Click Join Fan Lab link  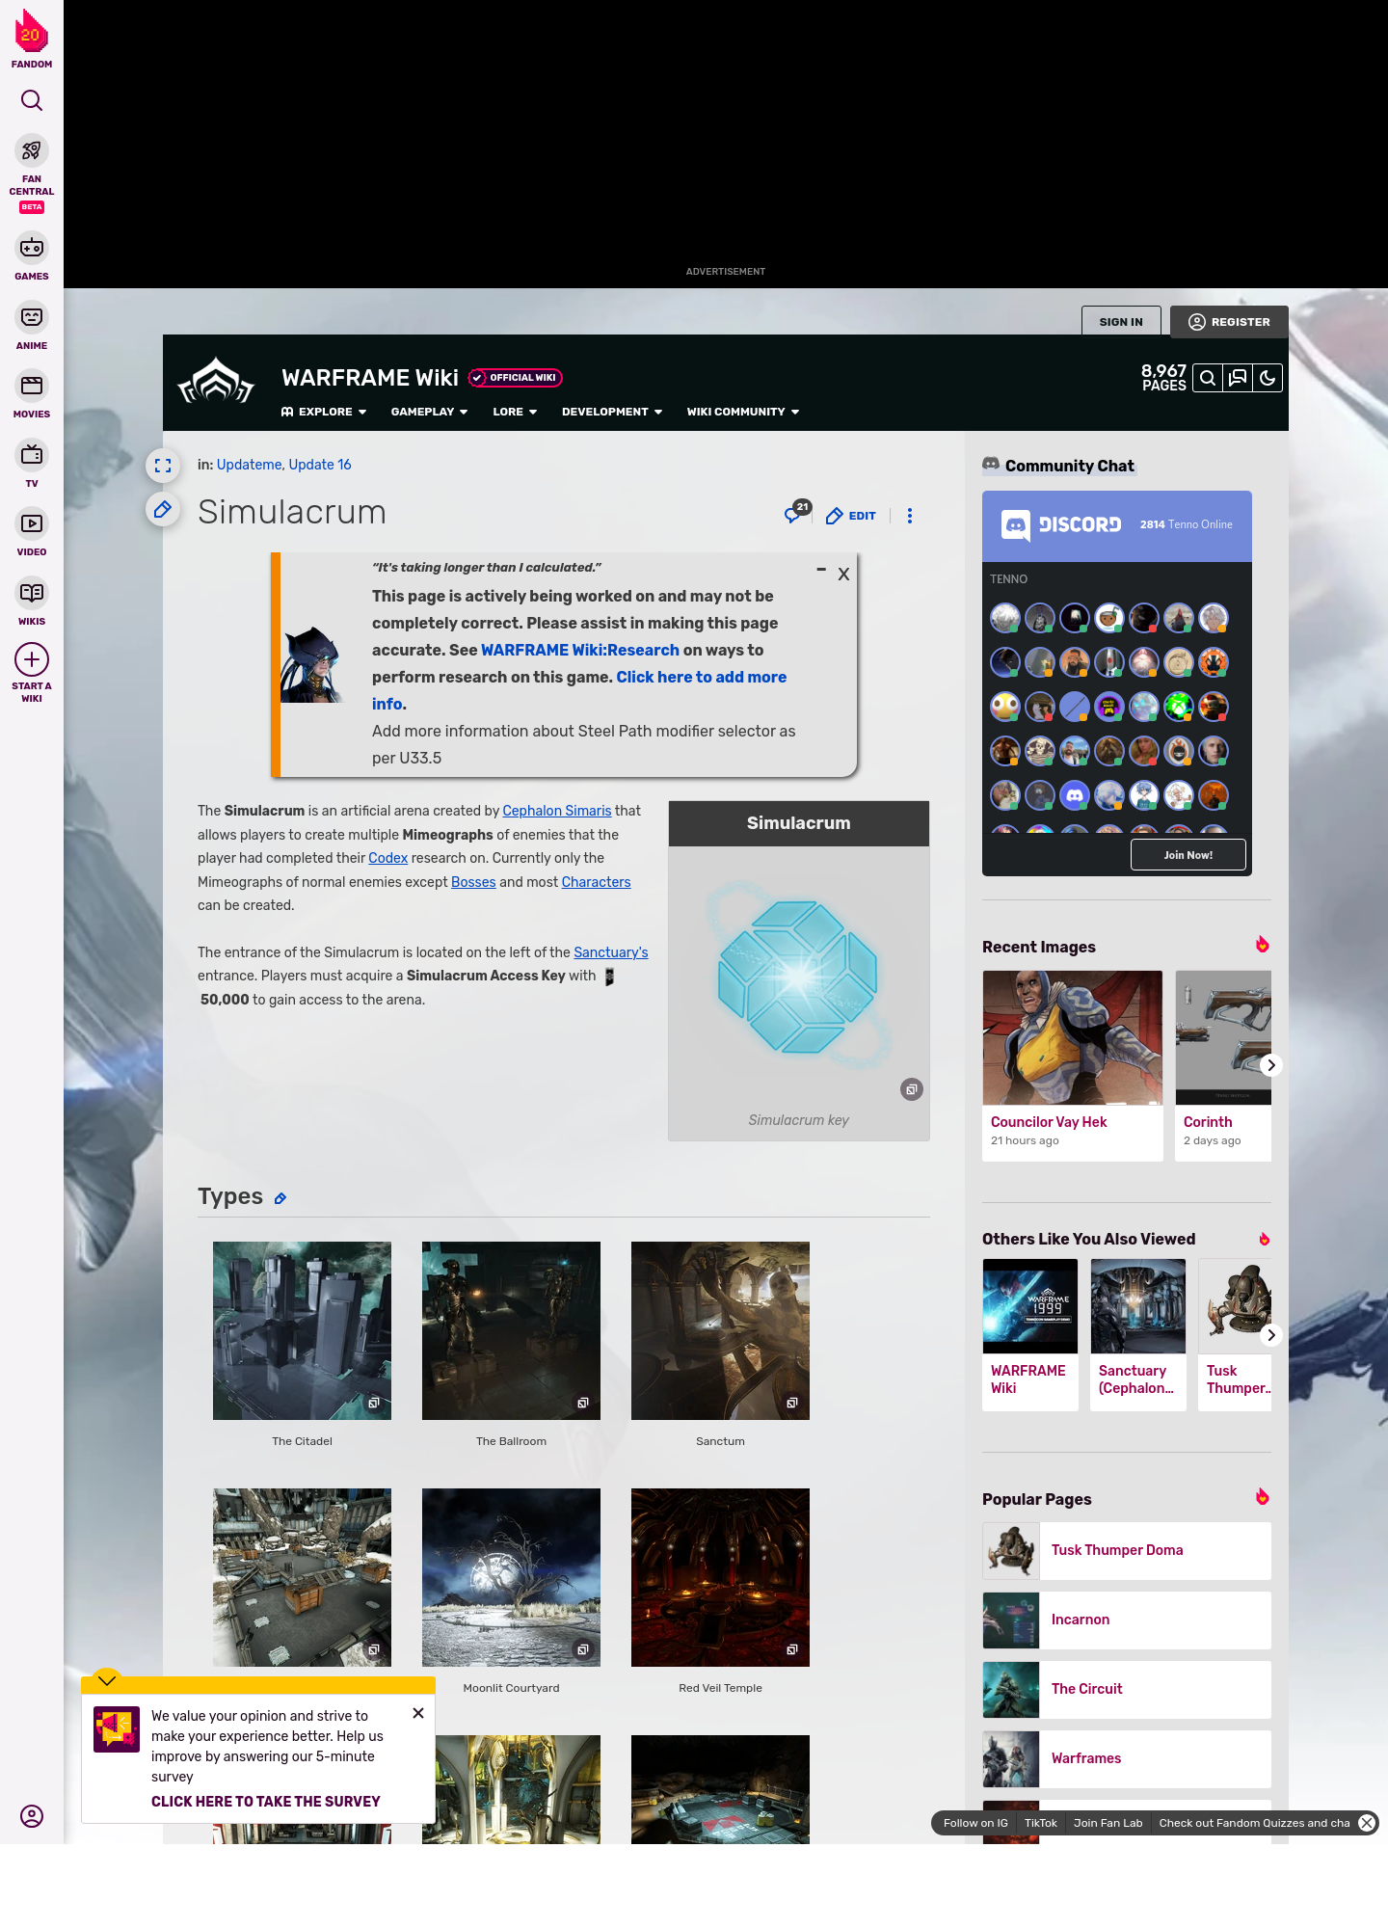[1108, 1823]
